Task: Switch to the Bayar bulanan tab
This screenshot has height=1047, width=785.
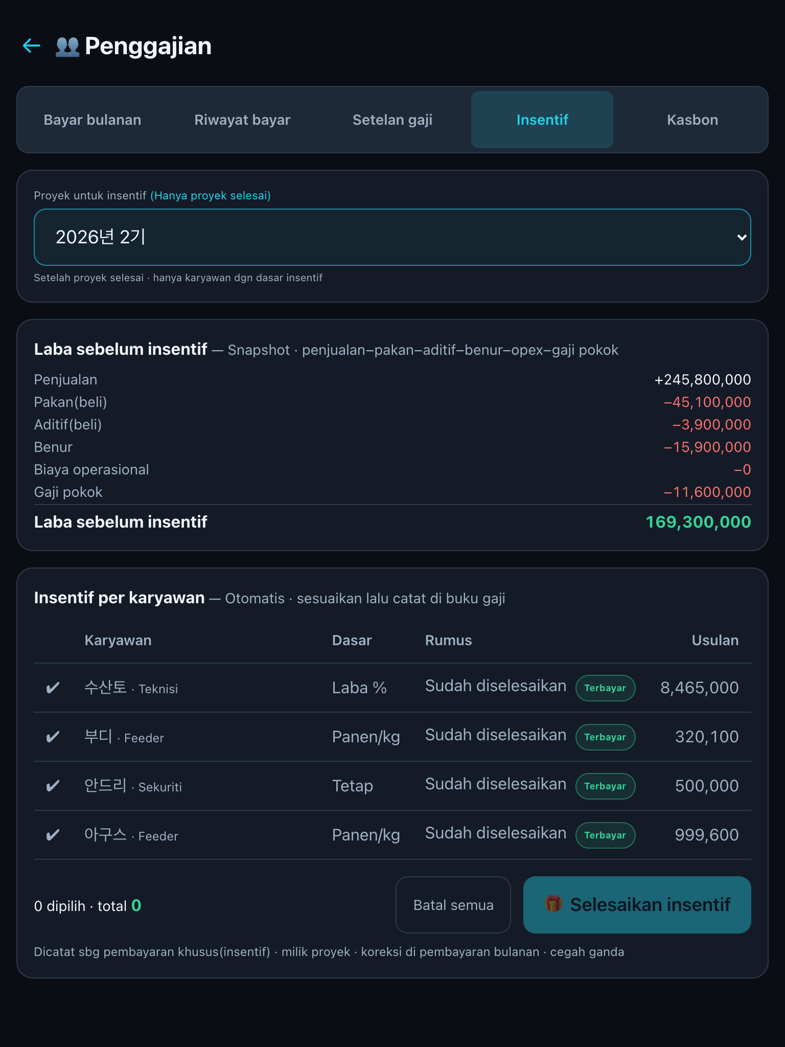Action: tap(93, 120)
